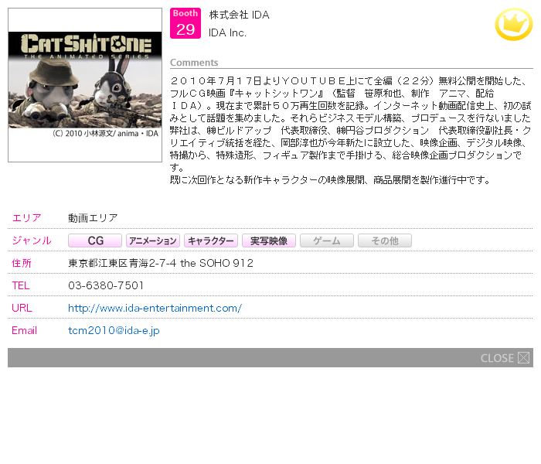Toggle the アニメーション genre tag
541x464 pixels.
pos(153,241)
